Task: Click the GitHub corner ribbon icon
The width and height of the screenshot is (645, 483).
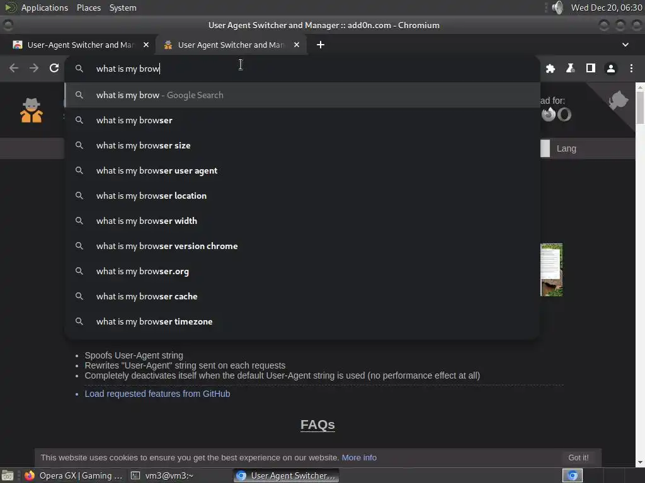Action: [x=618, y=101]
